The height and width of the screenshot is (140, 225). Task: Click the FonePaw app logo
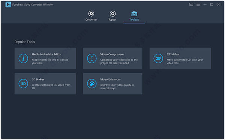pyautogui.click(x=8, y=5)
